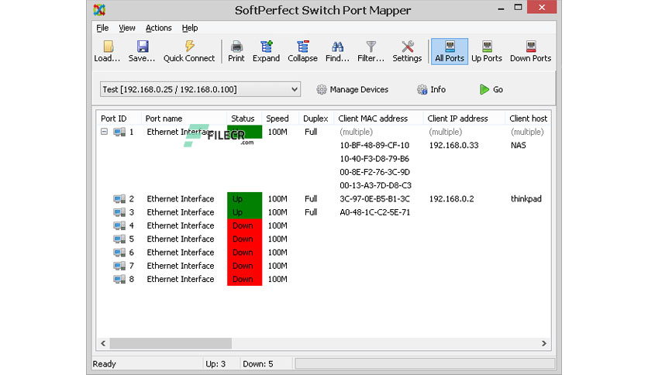Screen dimensions: 648x375
Task: Open the Actions menu
Action: click(158, 28)
